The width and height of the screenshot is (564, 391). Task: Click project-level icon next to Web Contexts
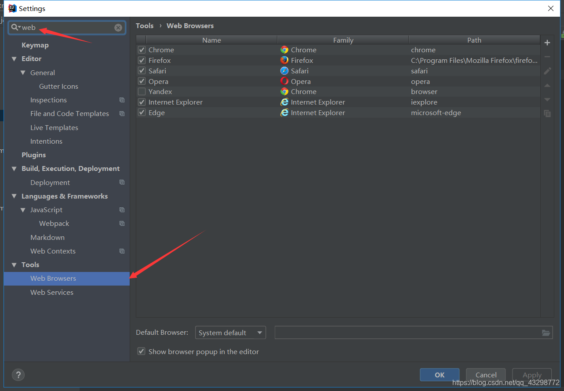(122, 251)
